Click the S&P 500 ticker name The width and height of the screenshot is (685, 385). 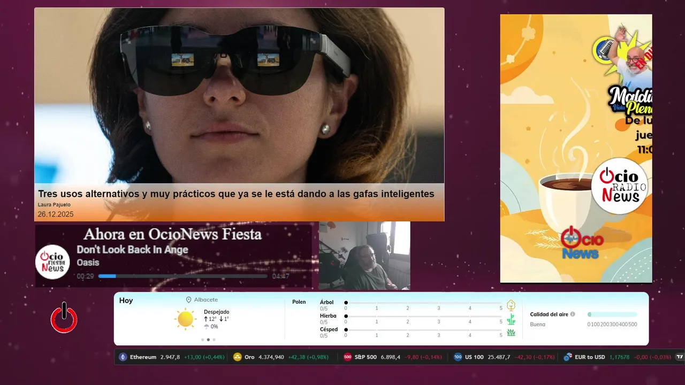[366, 357]
